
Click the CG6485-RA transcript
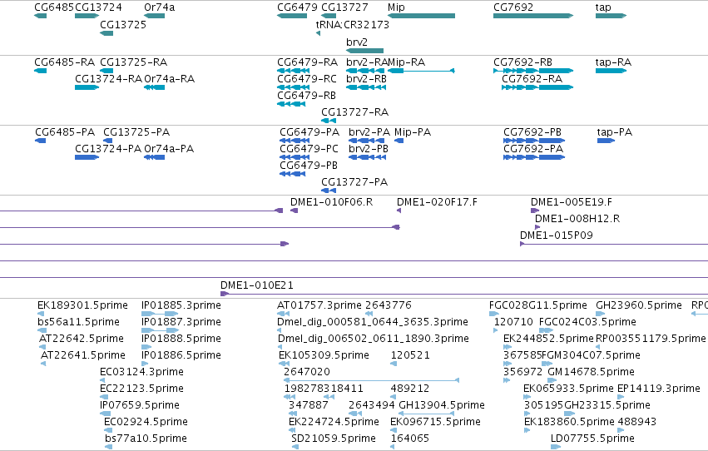[x=40, y=71]
